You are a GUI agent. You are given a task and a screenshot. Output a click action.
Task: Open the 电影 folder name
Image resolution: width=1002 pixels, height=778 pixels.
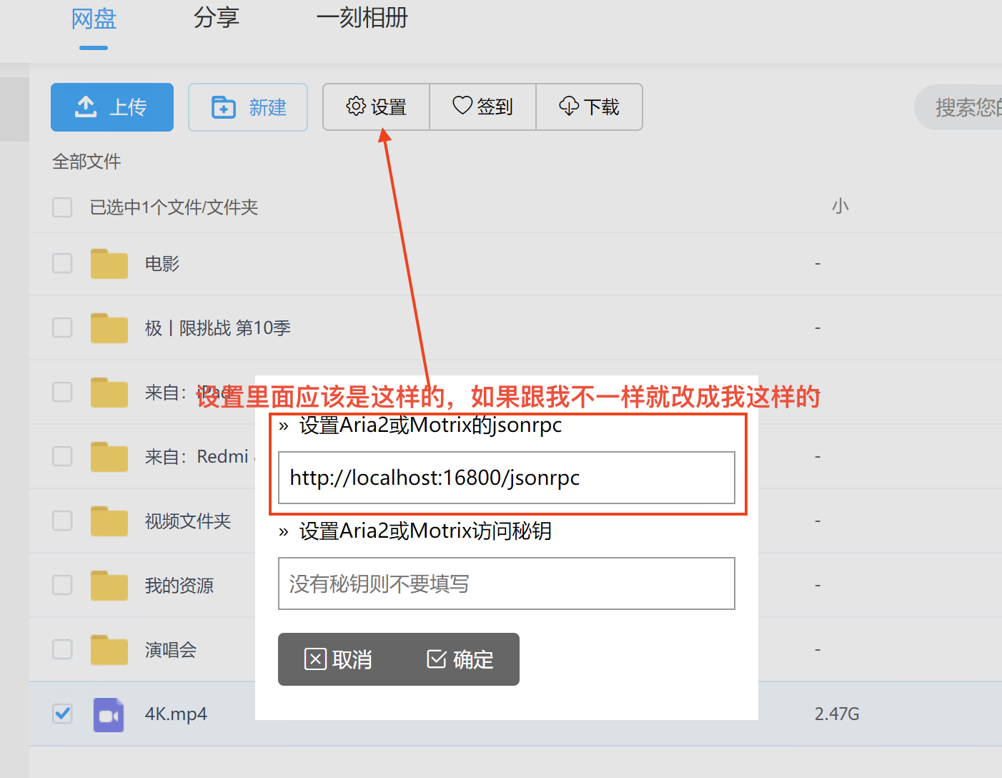point(162,264)
